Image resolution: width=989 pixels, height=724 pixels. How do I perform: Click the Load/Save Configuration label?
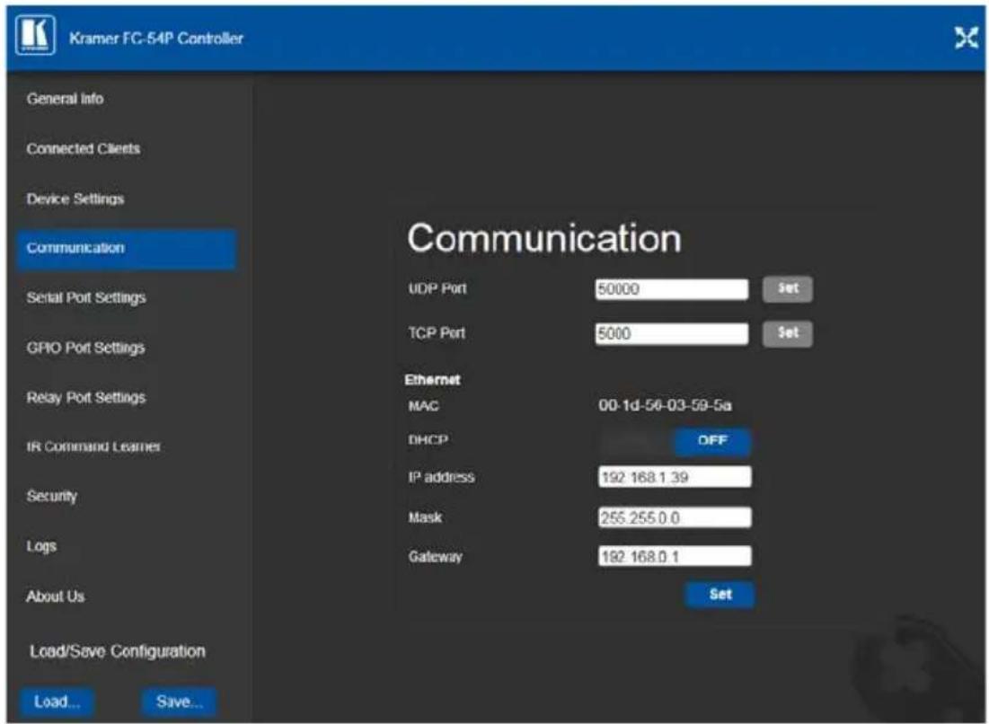pos(118,651)
